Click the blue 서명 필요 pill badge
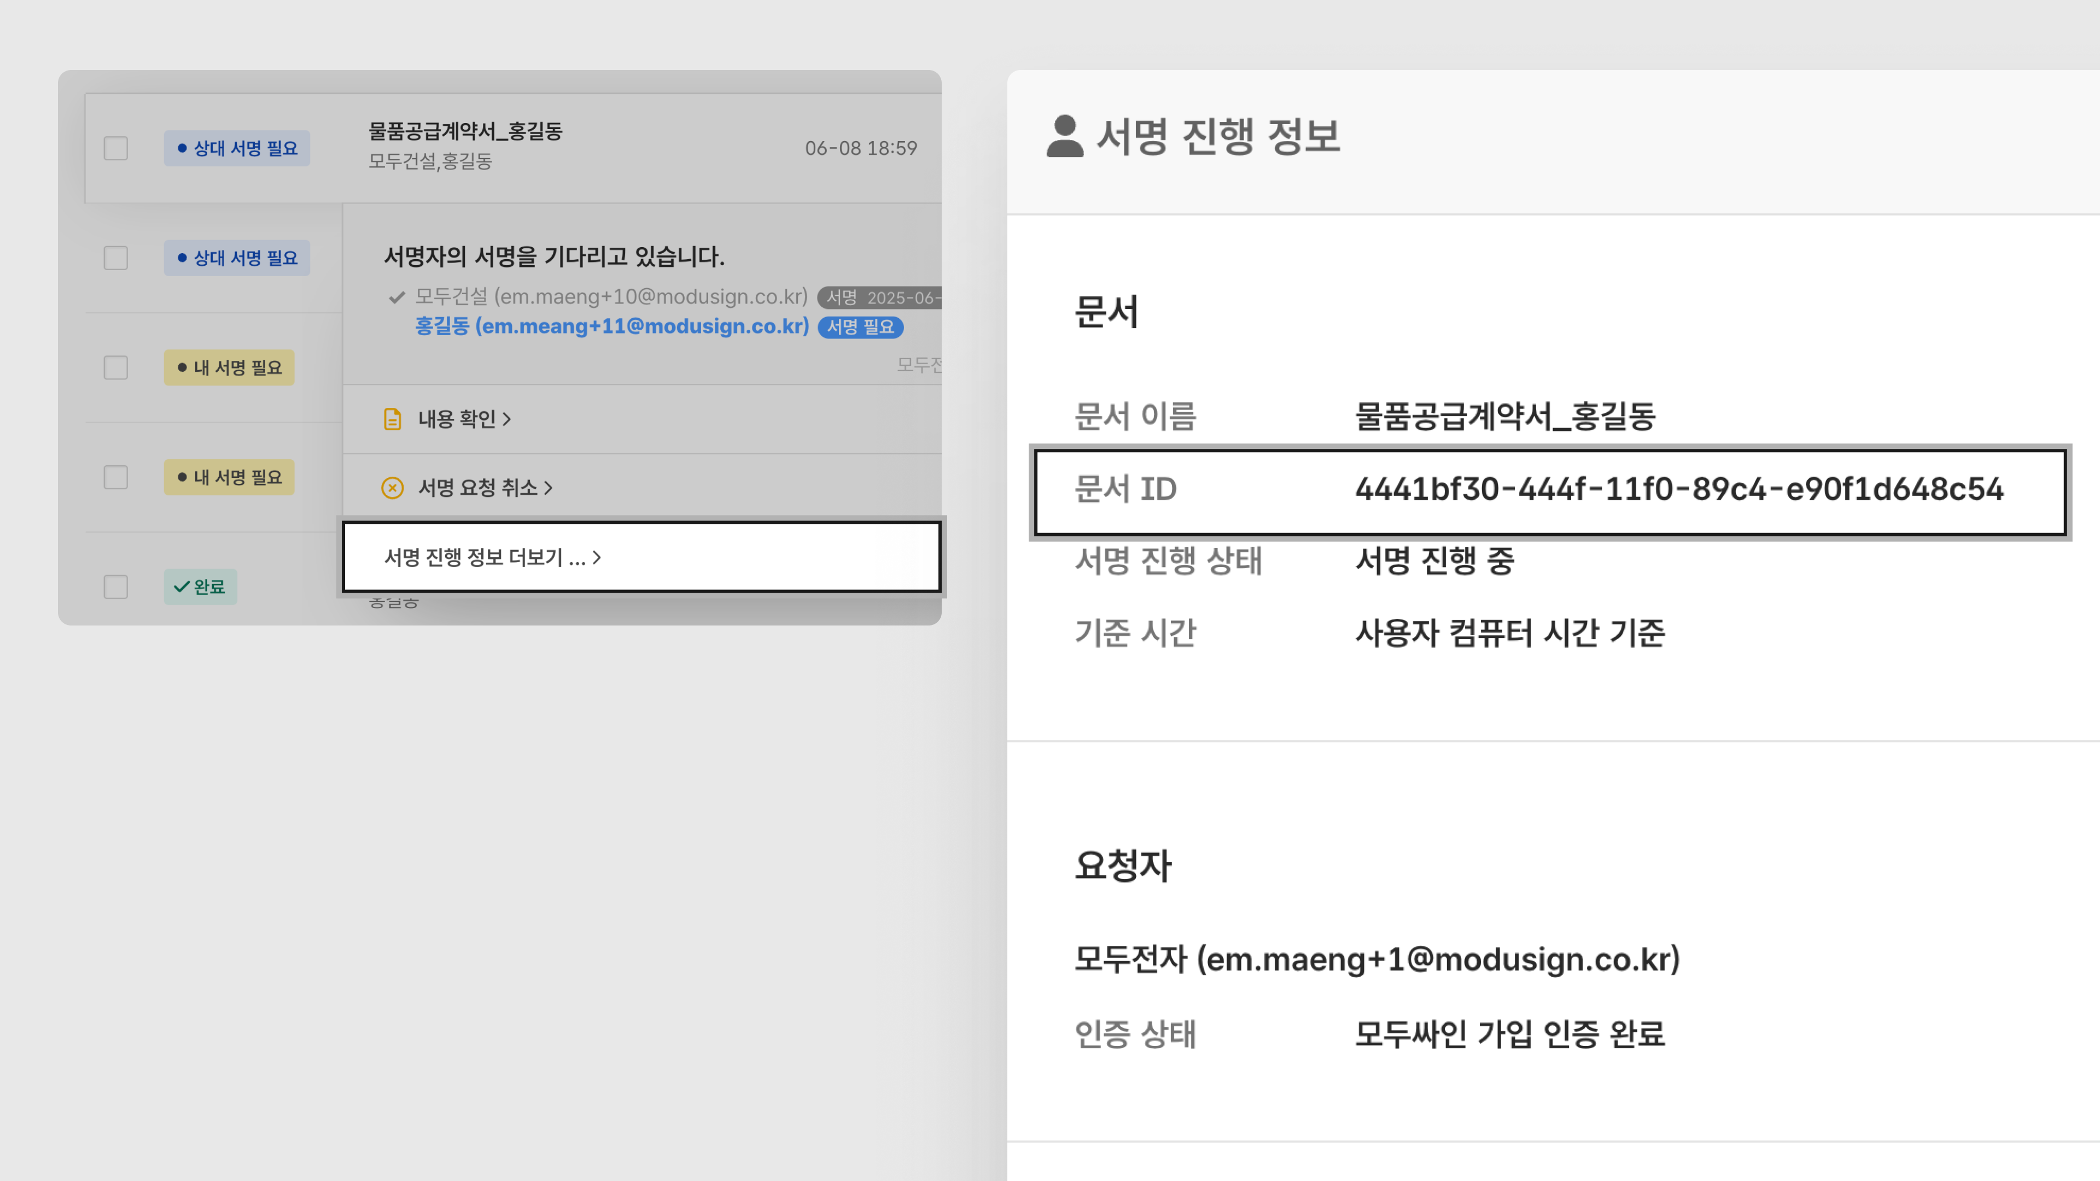This screenshot has height=1181, width=2100. pyautogui.click(x=860, y=327)
